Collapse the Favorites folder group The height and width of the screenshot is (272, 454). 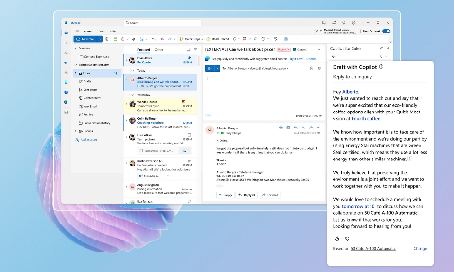[76, 48]
